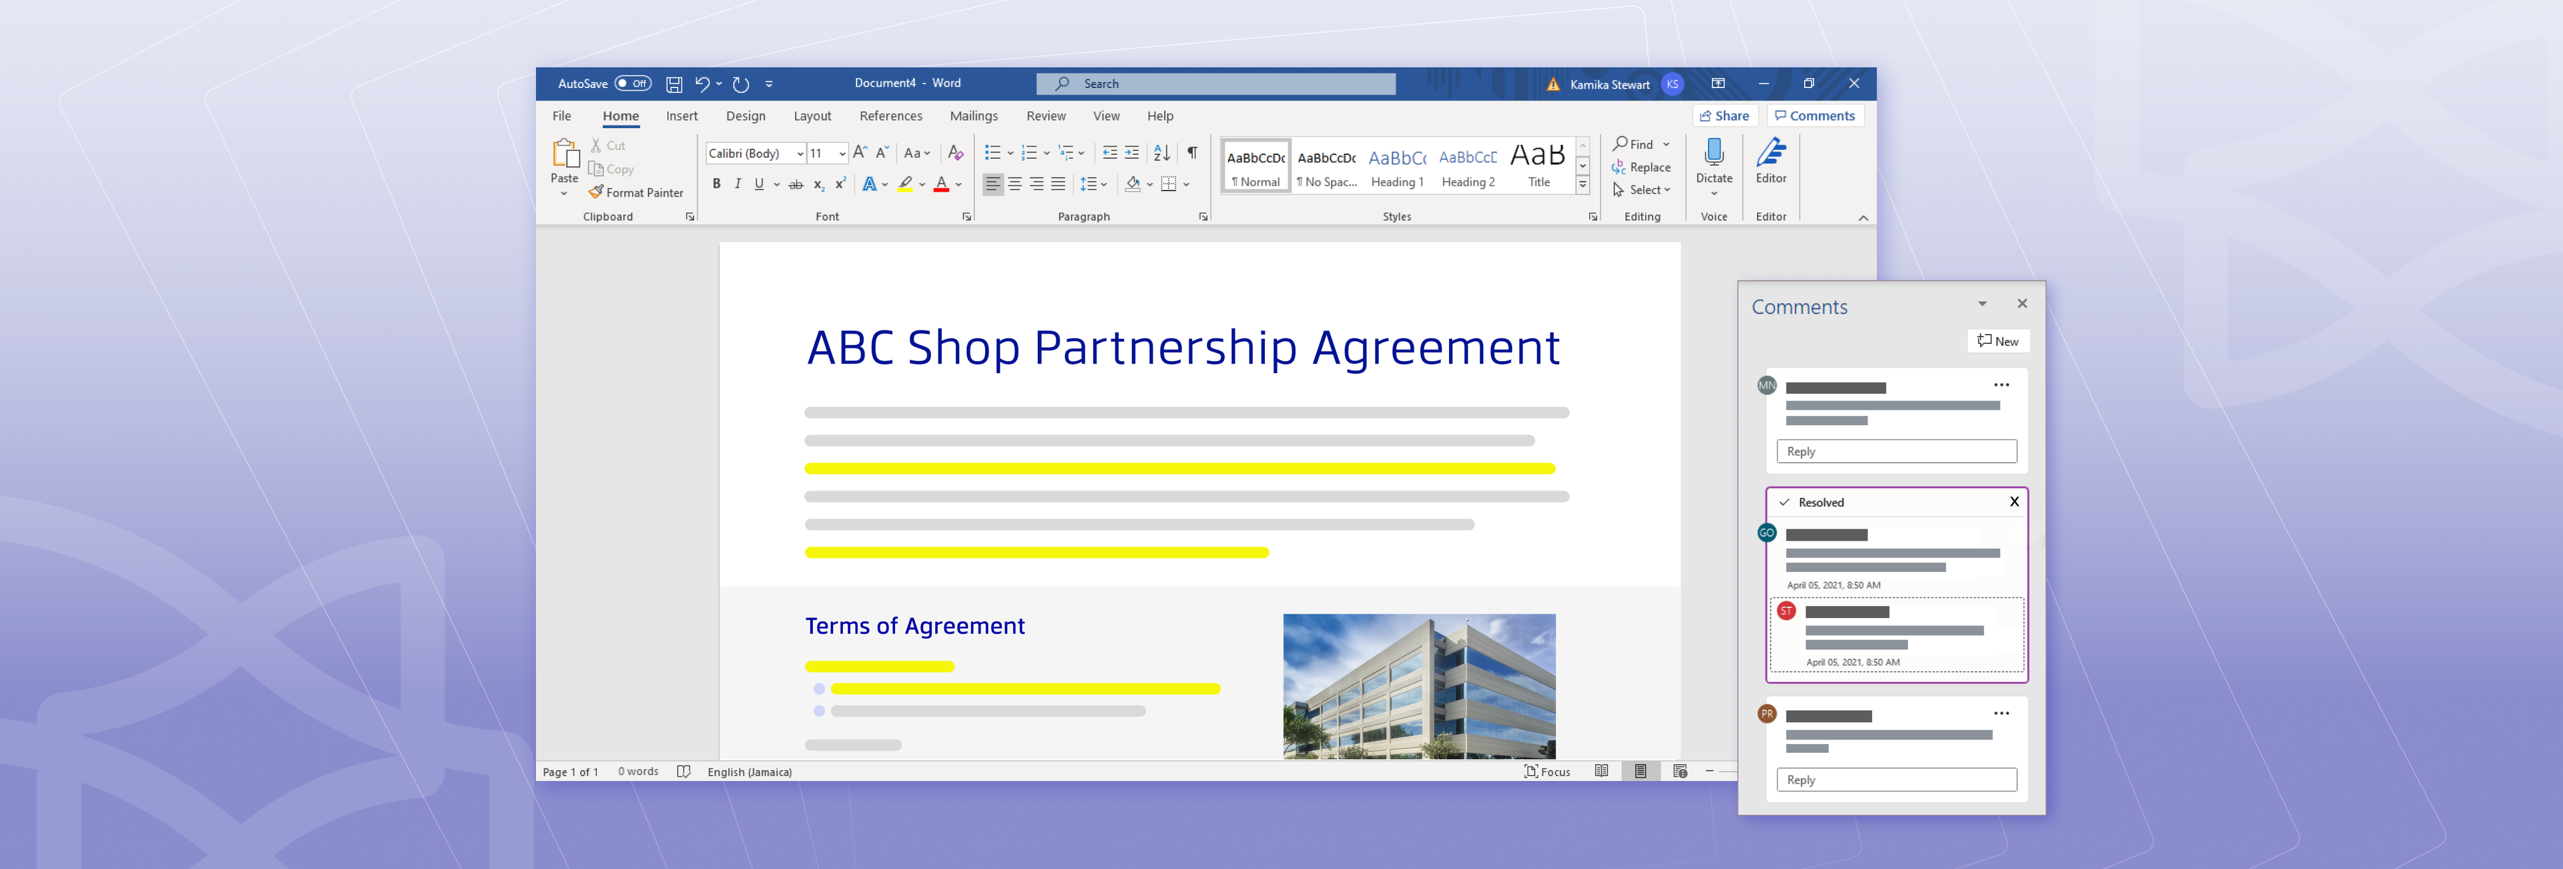Image resolution: width=2563 pixels, height=869 pixels.
Task: Click the Share button
Action: [x=1724, y=115]
